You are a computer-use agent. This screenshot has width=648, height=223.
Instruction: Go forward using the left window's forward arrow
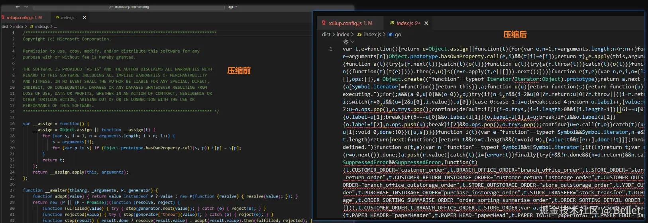pyautogui.click(x=26, y=7)
